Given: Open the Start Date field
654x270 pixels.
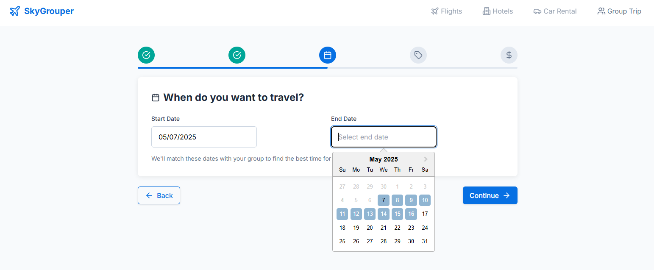Looking at the screenshot, I should [x=204, y=137].
